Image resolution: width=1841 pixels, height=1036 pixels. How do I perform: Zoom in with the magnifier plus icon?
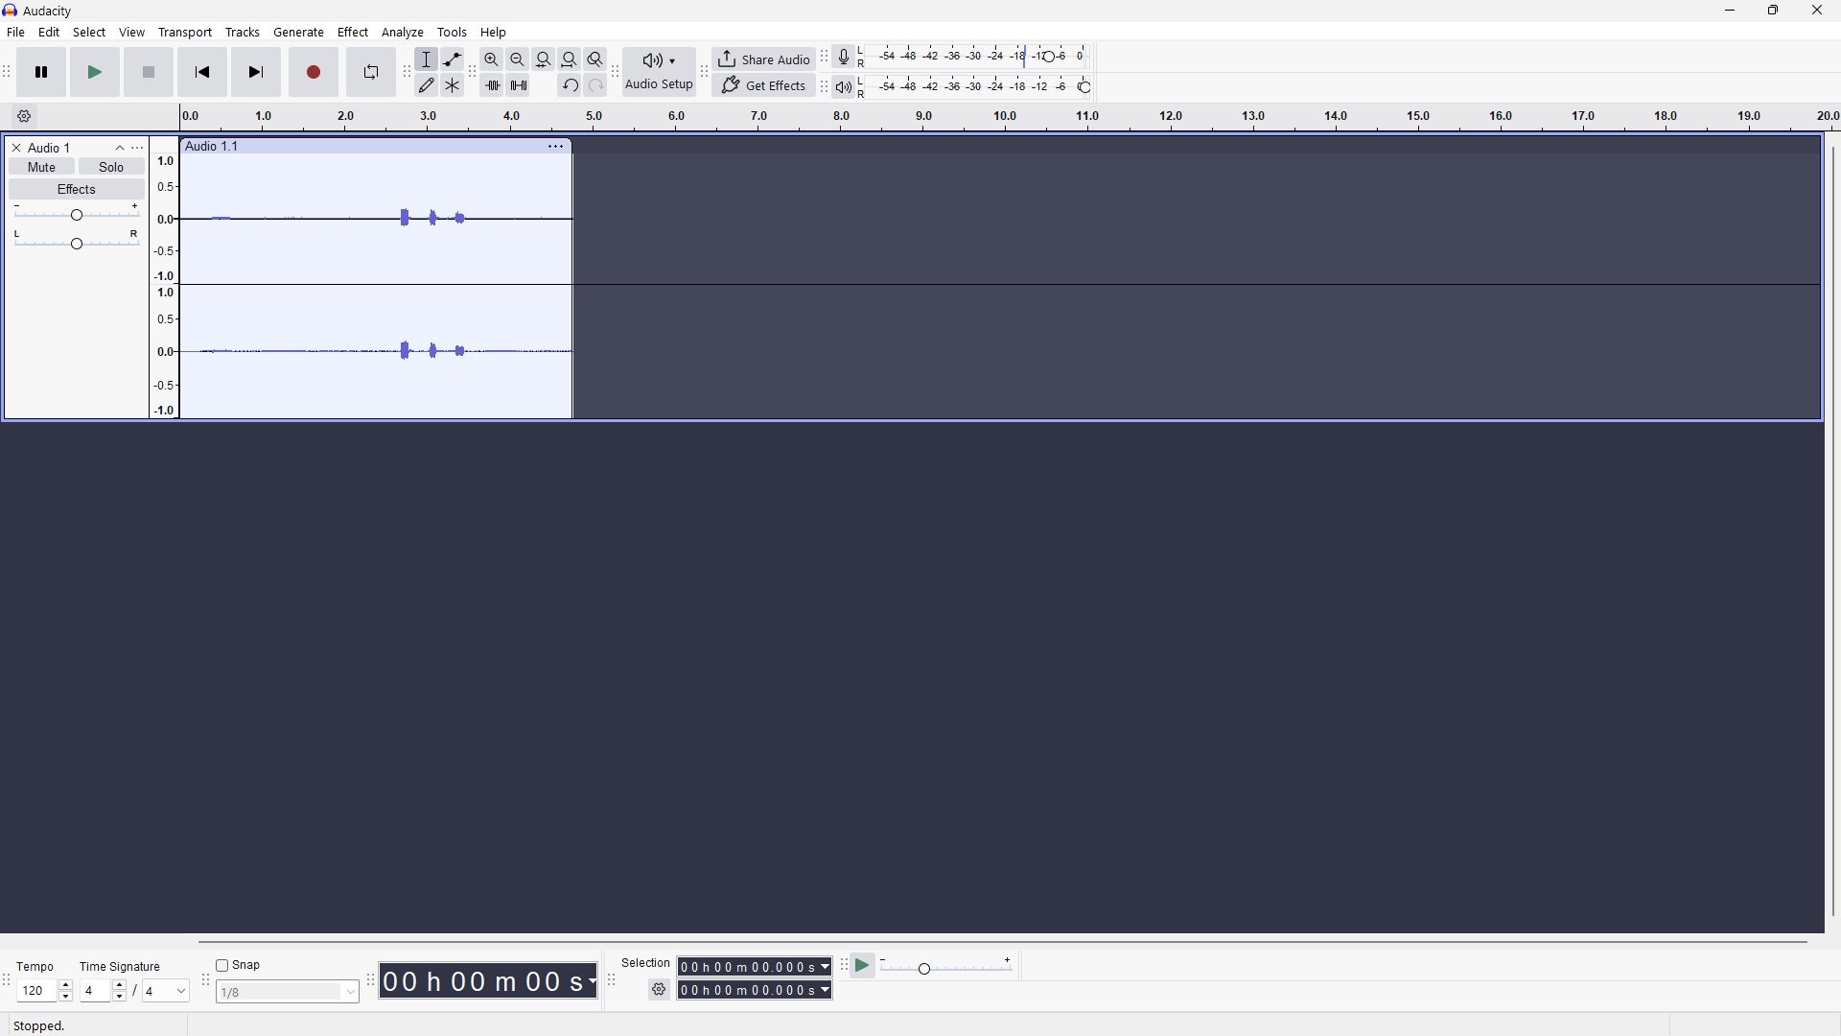click(492, 59)
